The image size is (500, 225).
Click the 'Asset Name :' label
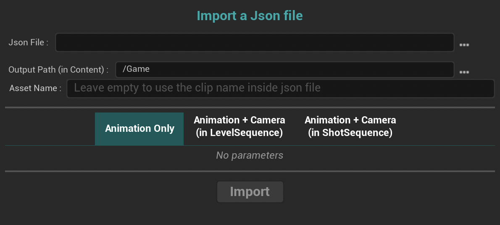(x=35, y=88)
